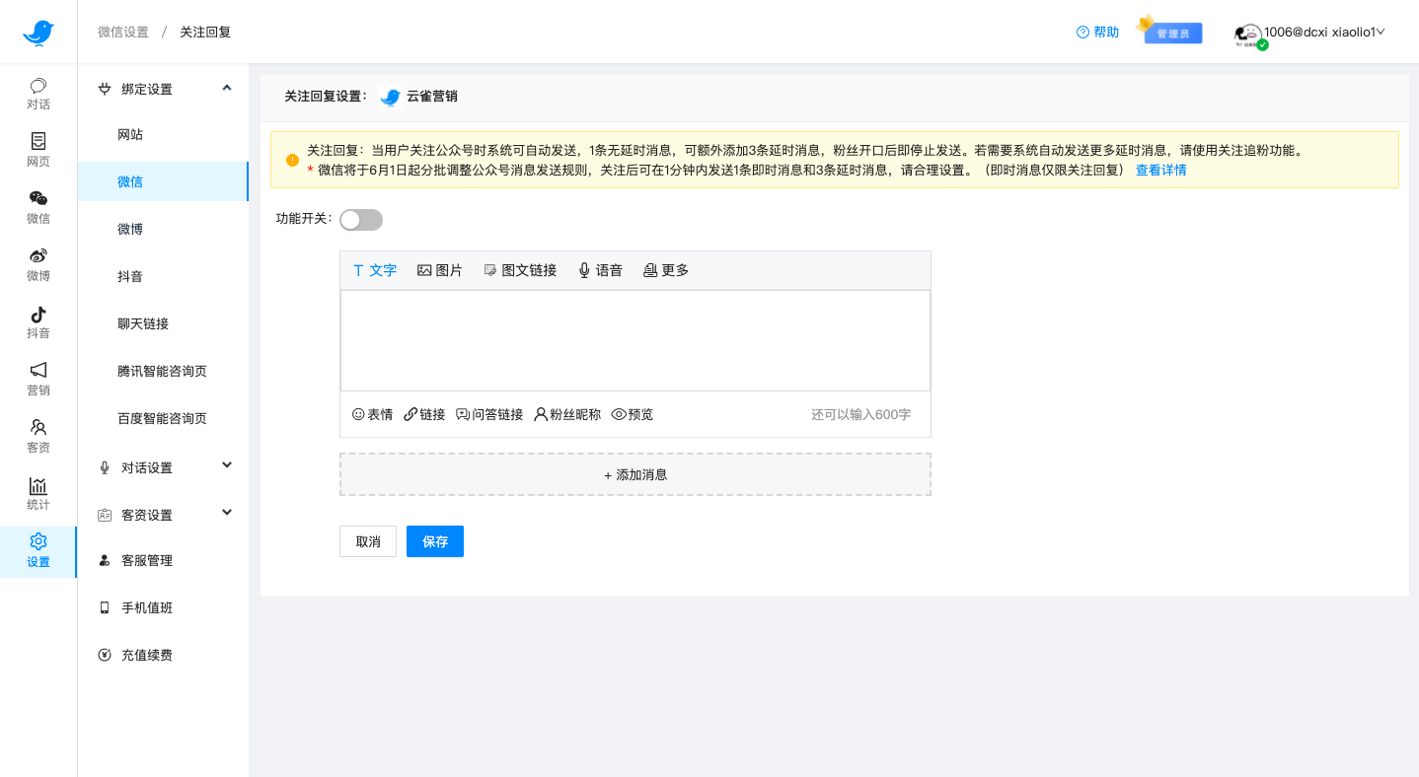Viewport: 1419px width, 777px height.
Task: Insert 粉丝昵称 fan nickname placeholder
Action: pos(566,414)
